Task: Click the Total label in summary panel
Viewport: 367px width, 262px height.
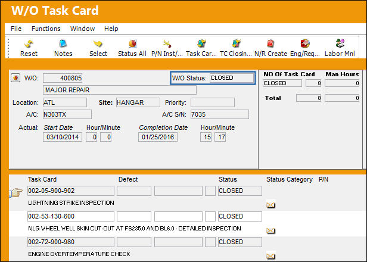Action: tap(273, 98)
